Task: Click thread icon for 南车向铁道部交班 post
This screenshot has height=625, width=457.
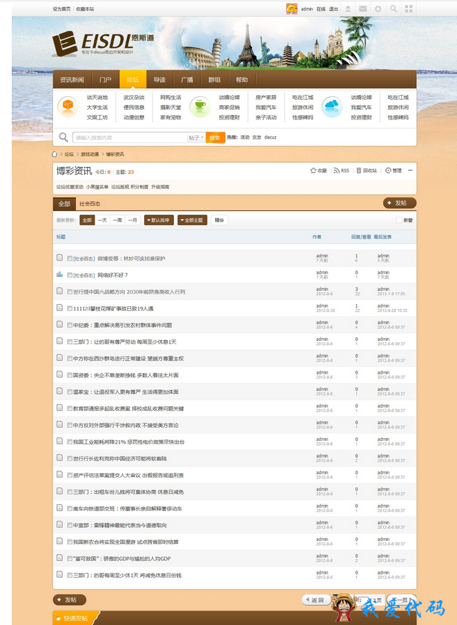Action: tap(59, 508)
